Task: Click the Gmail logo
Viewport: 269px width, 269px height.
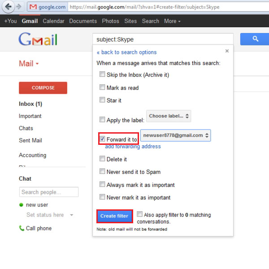Action: (38, 39)
